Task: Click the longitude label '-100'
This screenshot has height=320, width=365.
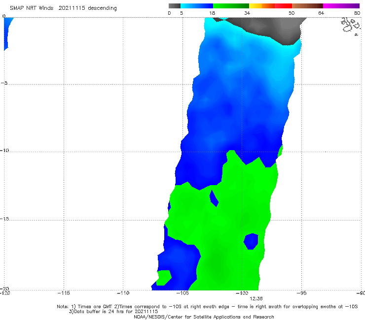Action: coord(242,293)
